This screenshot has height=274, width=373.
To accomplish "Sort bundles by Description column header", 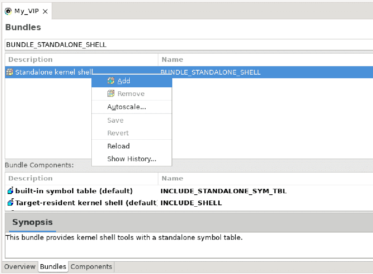I will [30, 60].
